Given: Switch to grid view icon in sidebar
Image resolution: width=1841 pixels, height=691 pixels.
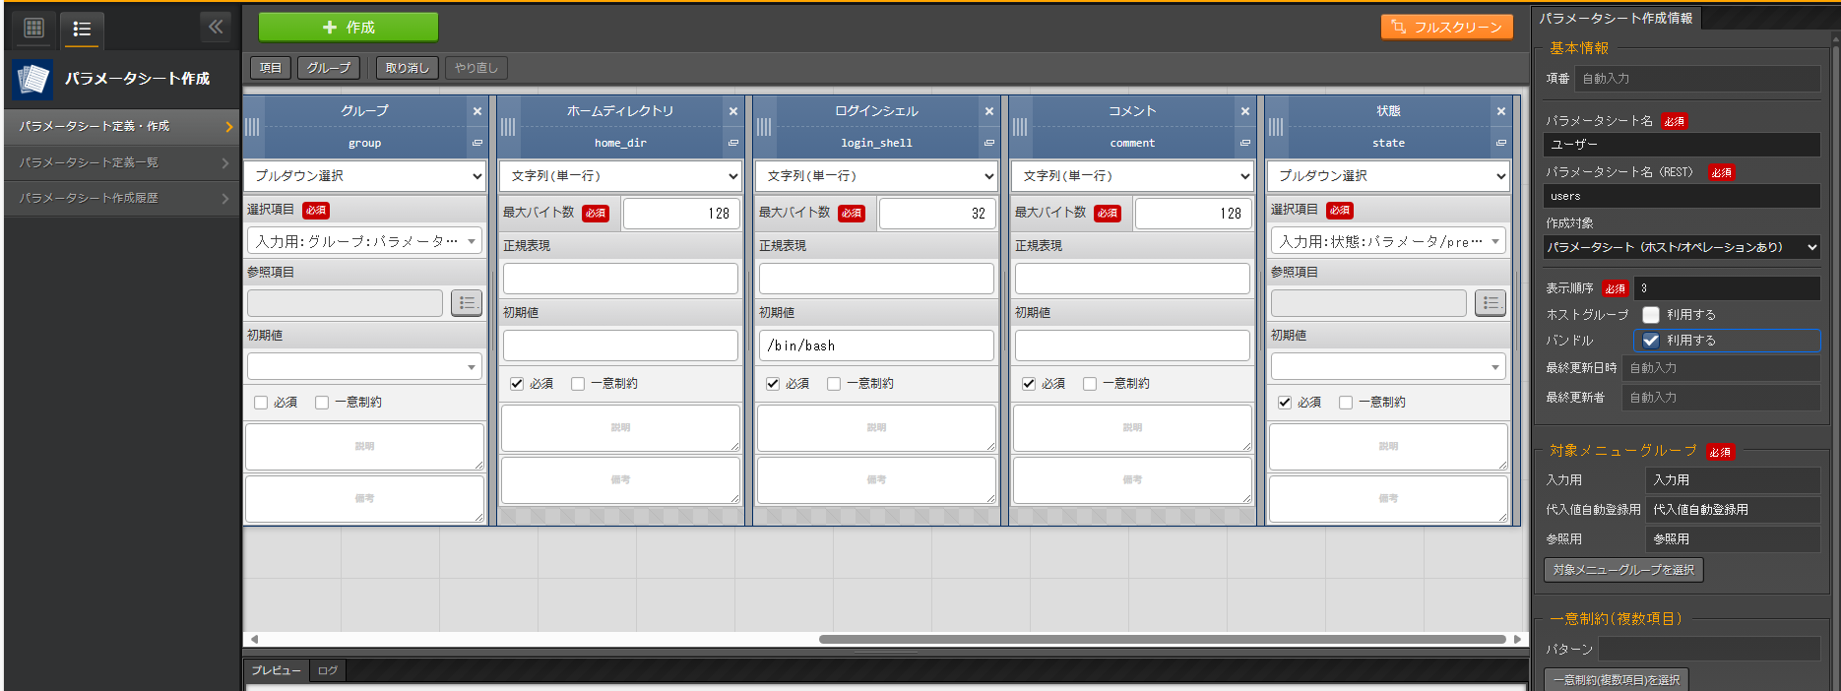Looking at the screenshot, I should point(33,28).
